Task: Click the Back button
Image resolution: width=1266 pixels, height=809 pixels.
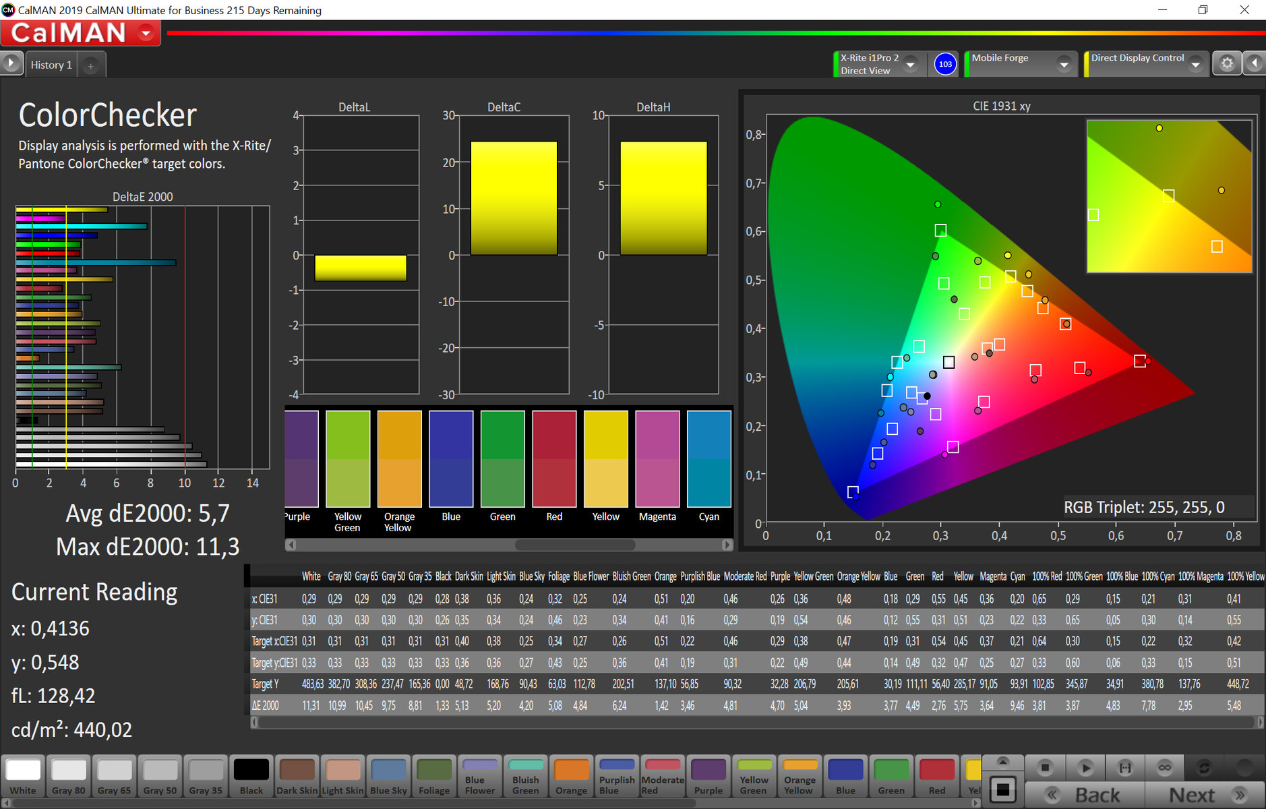Action: (x=1085, y=796)
